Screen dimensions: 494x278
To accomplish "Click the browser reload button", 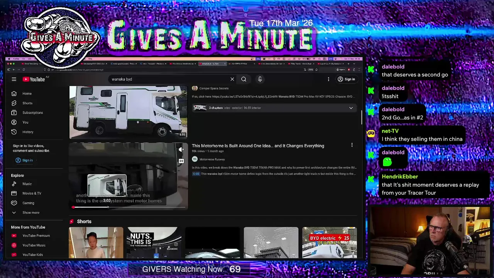I will tap(24, 69).
